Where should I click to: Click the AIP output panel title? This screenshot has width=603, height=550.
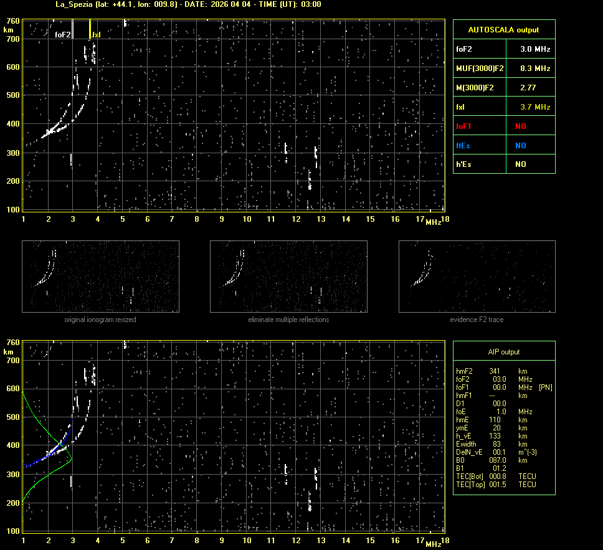click(503, 352)
